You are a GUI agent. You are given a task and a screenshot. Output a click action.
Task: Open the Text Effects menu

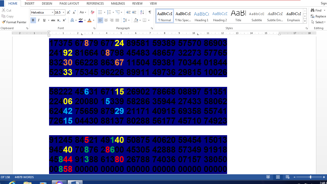[x=73, y=20]
